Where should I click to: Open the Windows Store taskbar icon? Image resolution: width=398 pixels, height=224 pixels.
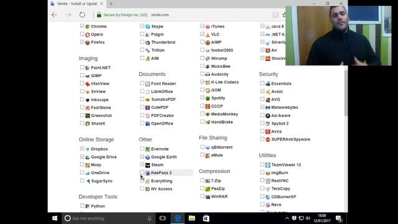click(x=206, y=218)
